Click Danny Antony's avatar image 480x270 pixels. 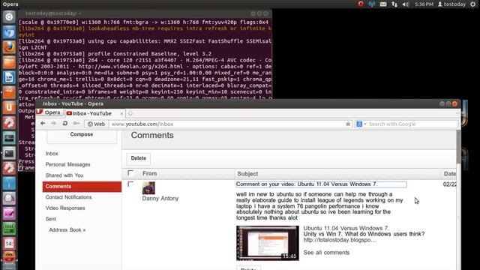tap(148, 188)
